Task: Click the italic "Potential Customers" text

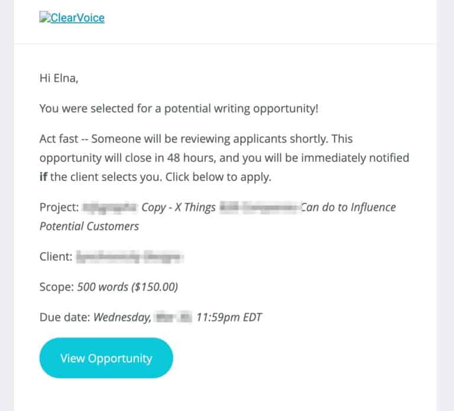Action: [89, 226]
